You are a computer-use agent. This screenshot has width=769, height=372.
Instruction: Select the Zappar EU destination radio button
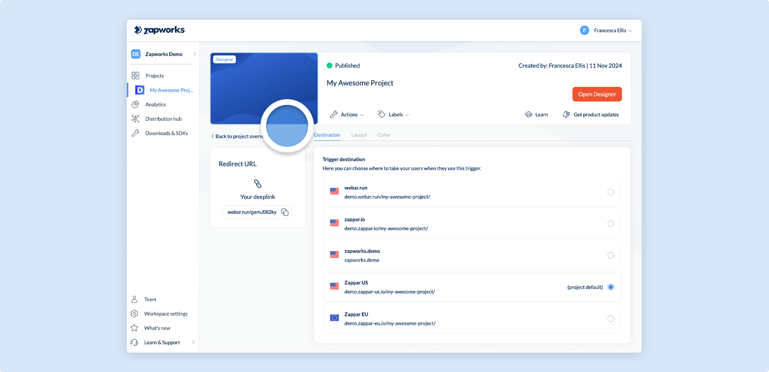point(610,319)
